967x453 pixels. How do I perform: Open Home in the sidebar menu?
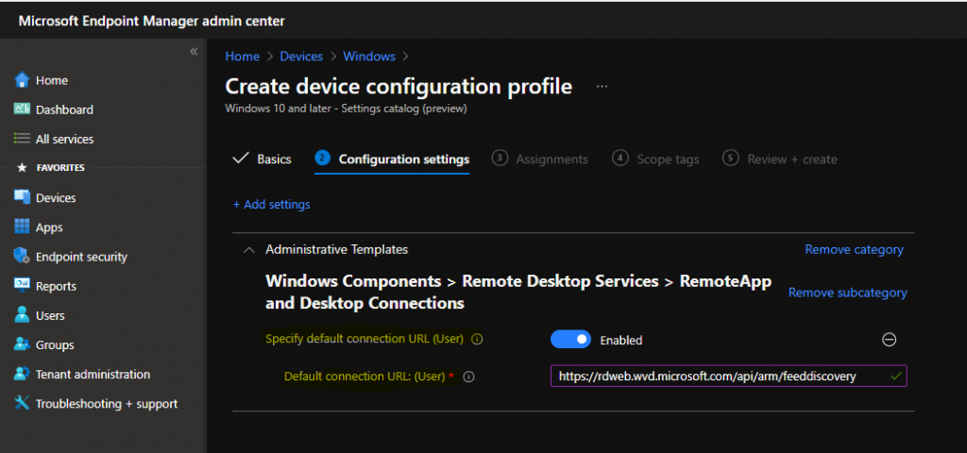pyautogui.click(x=52, y=80)
